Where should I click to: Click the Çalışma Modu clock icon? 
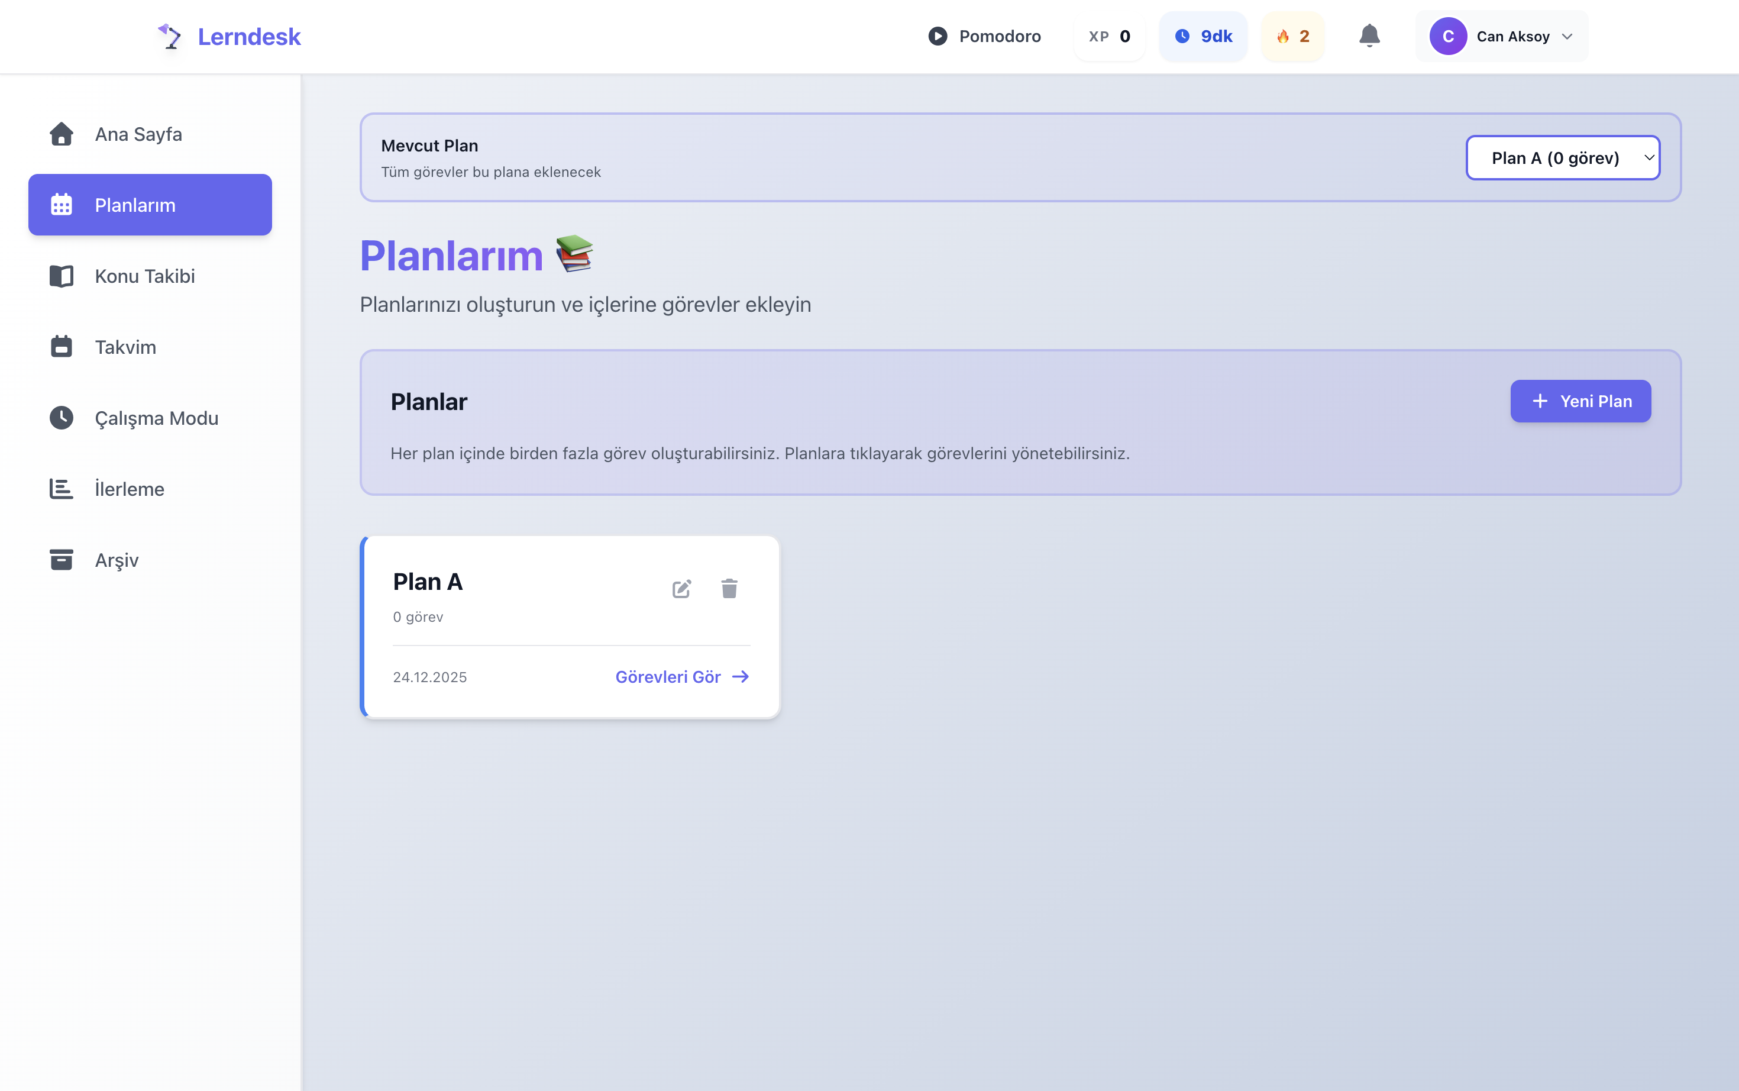(x=62, y=418)
